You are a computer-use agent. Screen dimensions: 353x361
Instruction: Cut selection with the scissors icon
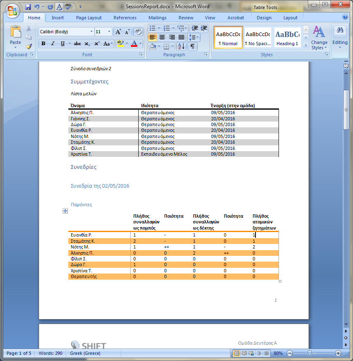click(x=28, y=28)
